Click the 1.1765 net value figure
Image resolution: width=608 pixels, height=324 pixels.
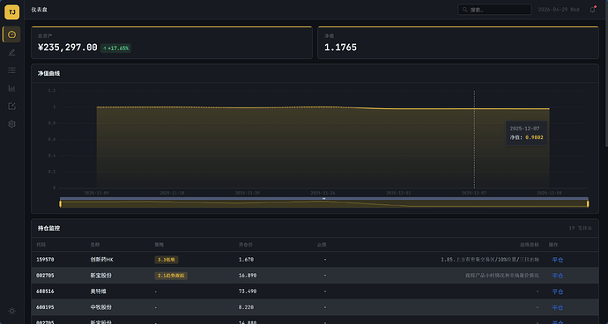340,48
